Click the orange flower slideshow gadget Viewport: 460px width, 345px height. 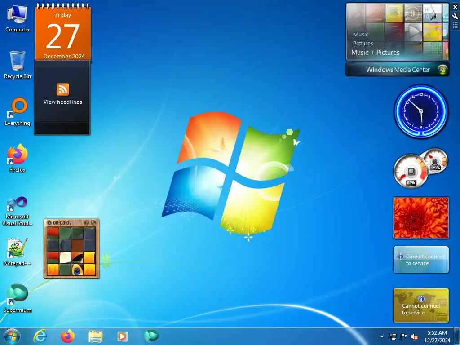(x=421, y=218)
